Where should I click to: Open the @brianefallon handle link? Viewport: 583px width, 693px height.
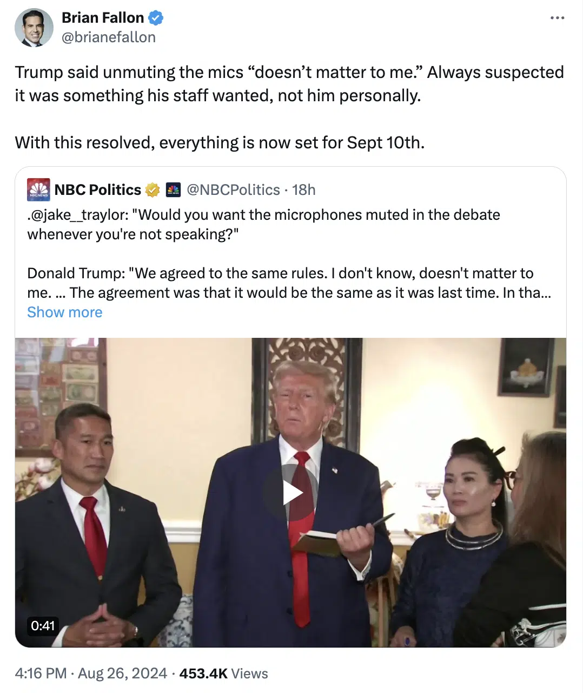point(109,37)
